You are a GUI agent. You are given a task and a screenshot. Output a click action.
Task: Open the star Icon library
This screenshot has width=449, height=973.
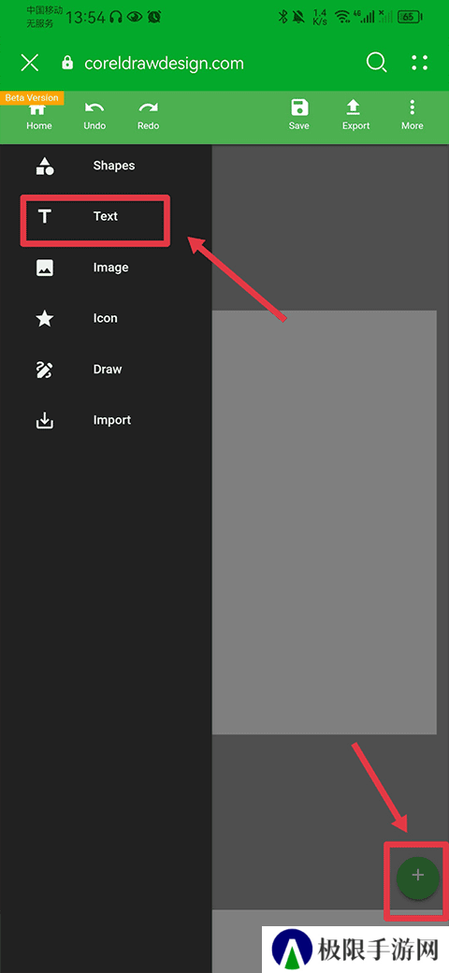[x=45, y=318]
